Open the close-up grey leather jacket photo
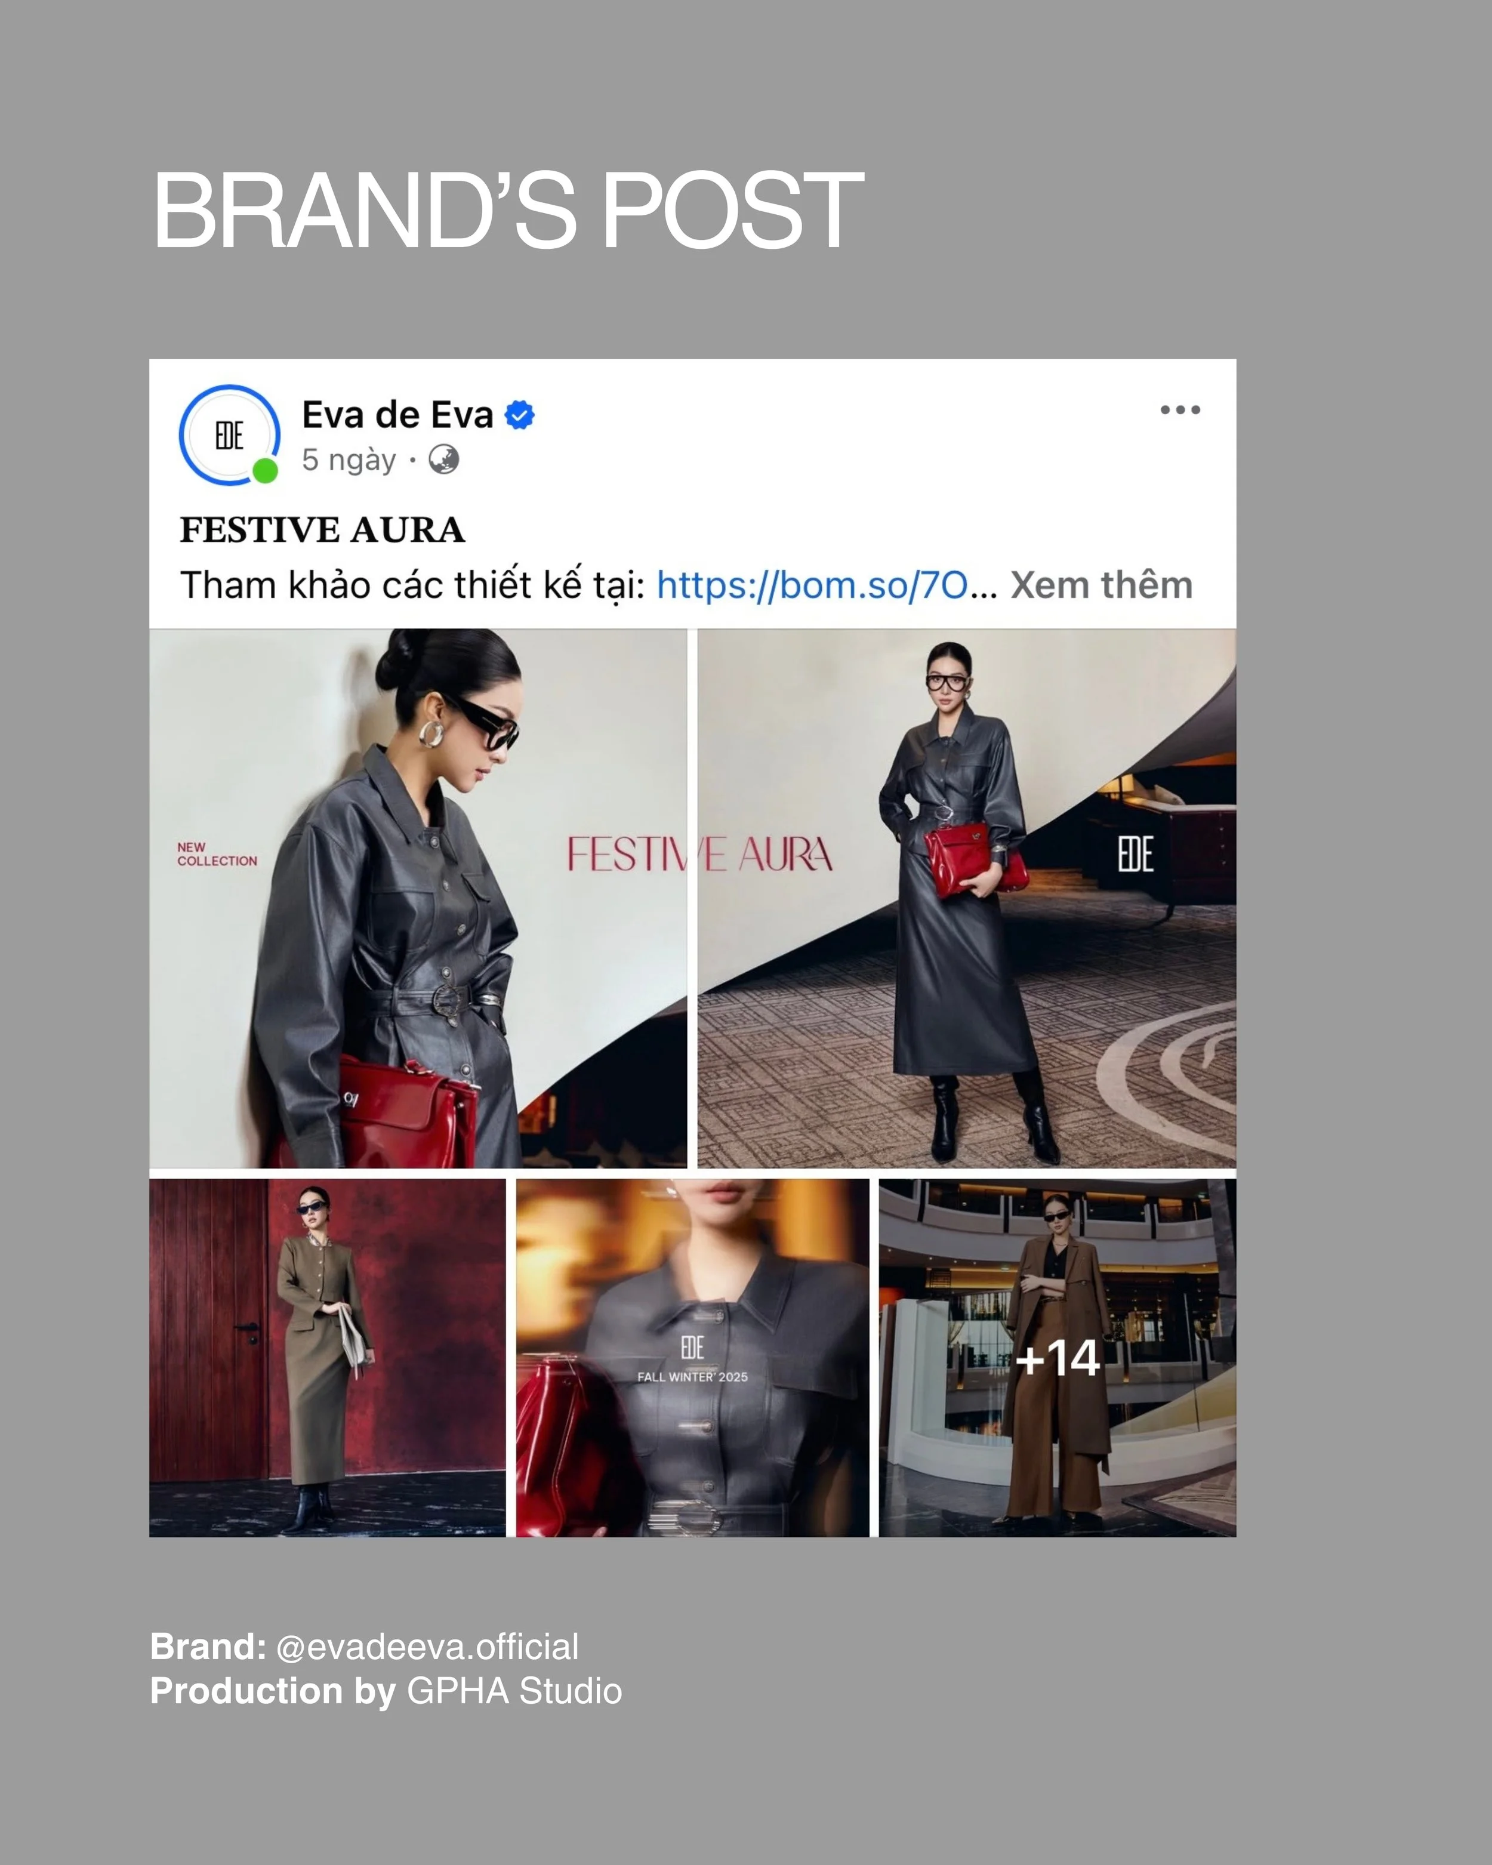Viewport: 1492px width, 1865px height. pos(418,898)
